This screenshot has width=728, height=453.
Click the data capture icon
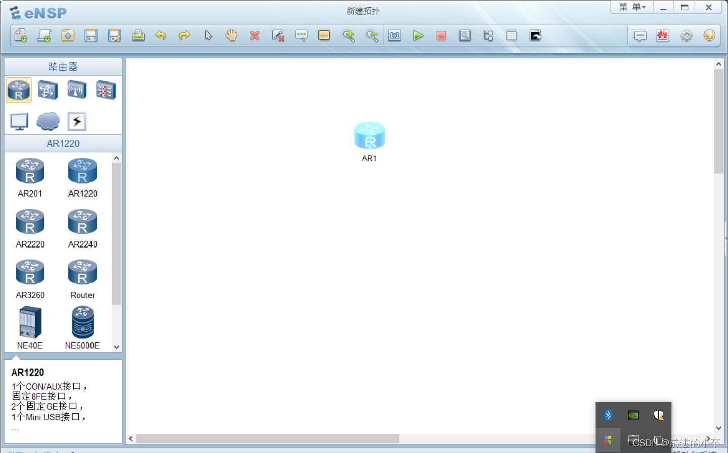(x=465, y=35)
